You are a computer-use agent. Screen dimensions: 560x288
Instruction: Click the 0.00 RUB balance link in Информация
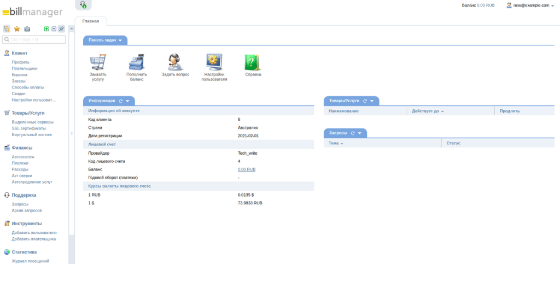247,169
